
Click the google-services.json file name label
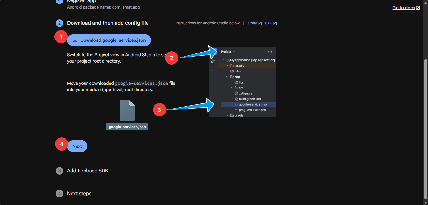pos(127,127)
